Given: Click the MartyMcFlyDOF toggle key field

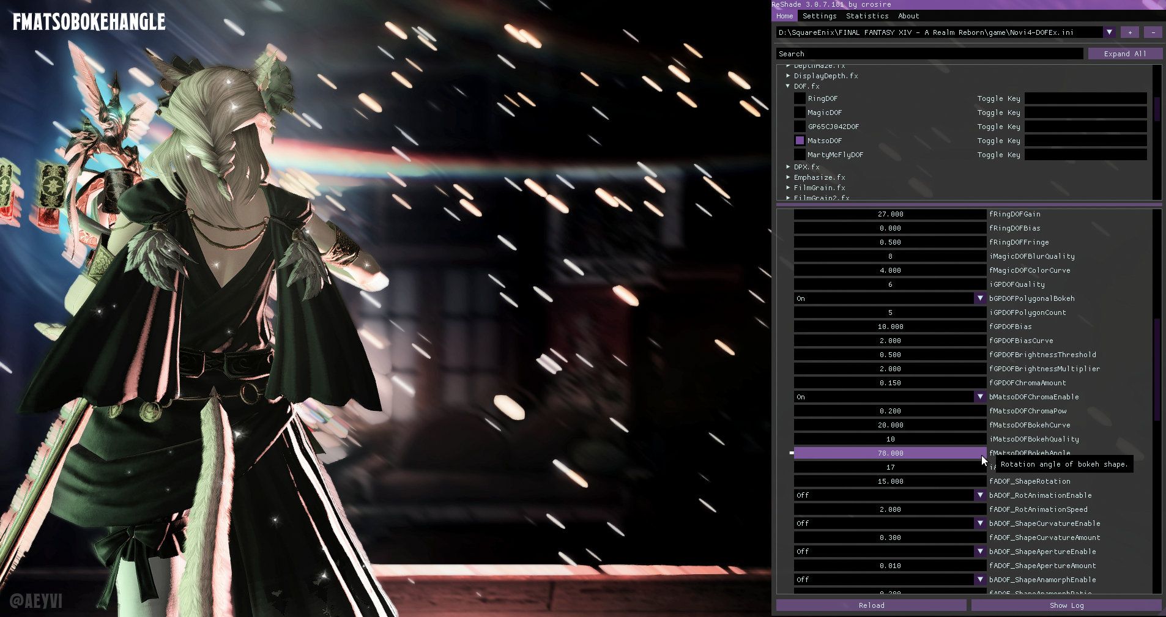Looking at the screenshot, I should tap(1086, 155).
